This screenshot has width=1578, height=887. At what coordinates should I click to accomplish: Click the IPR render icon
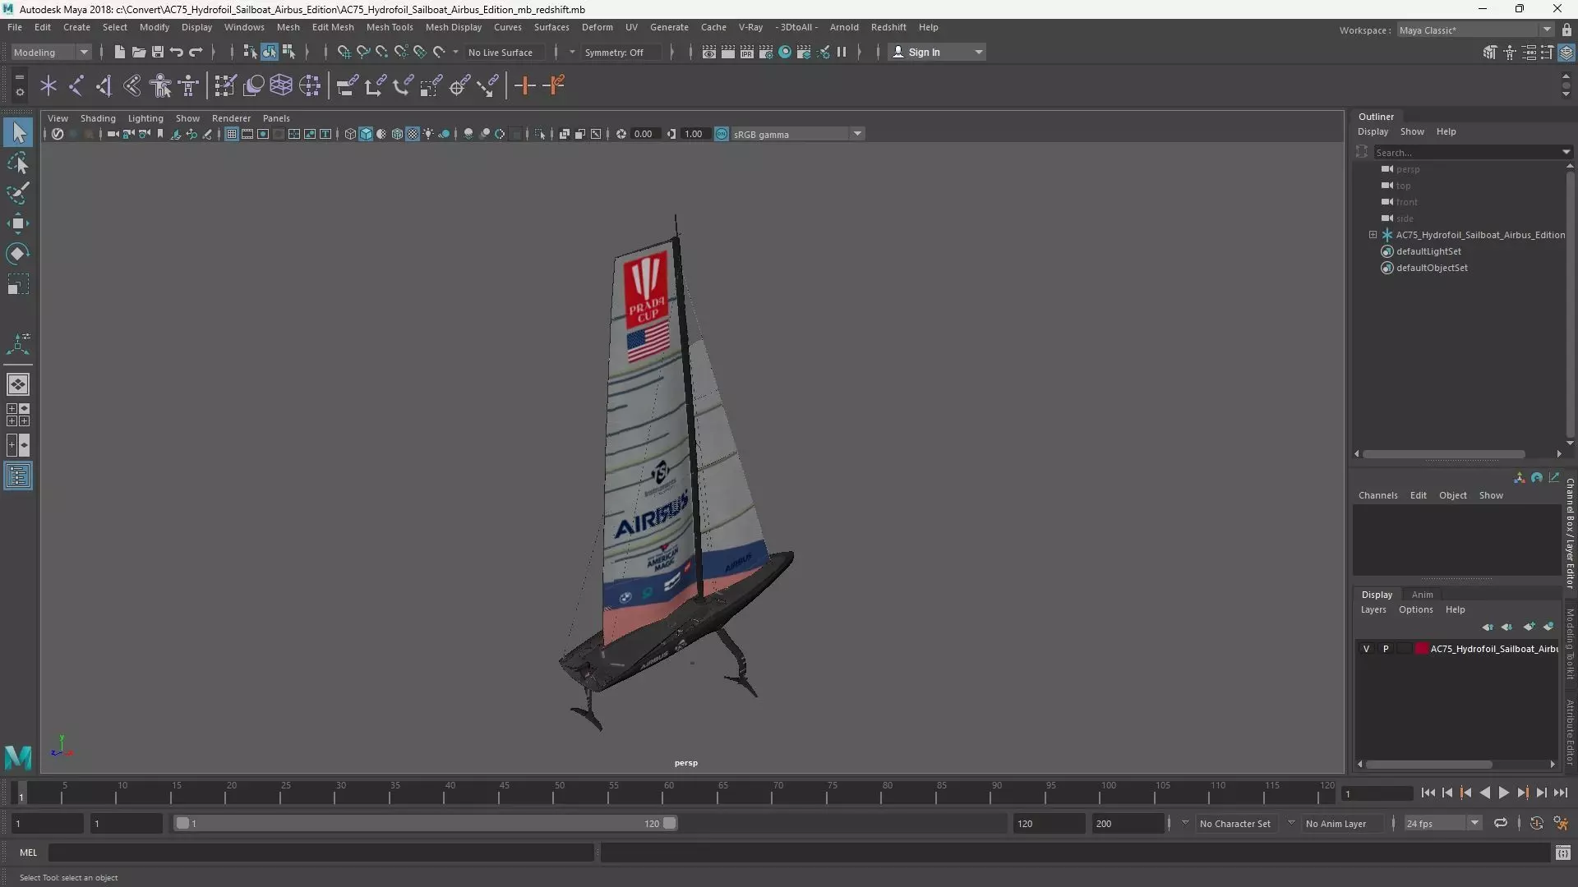(747, 52)
